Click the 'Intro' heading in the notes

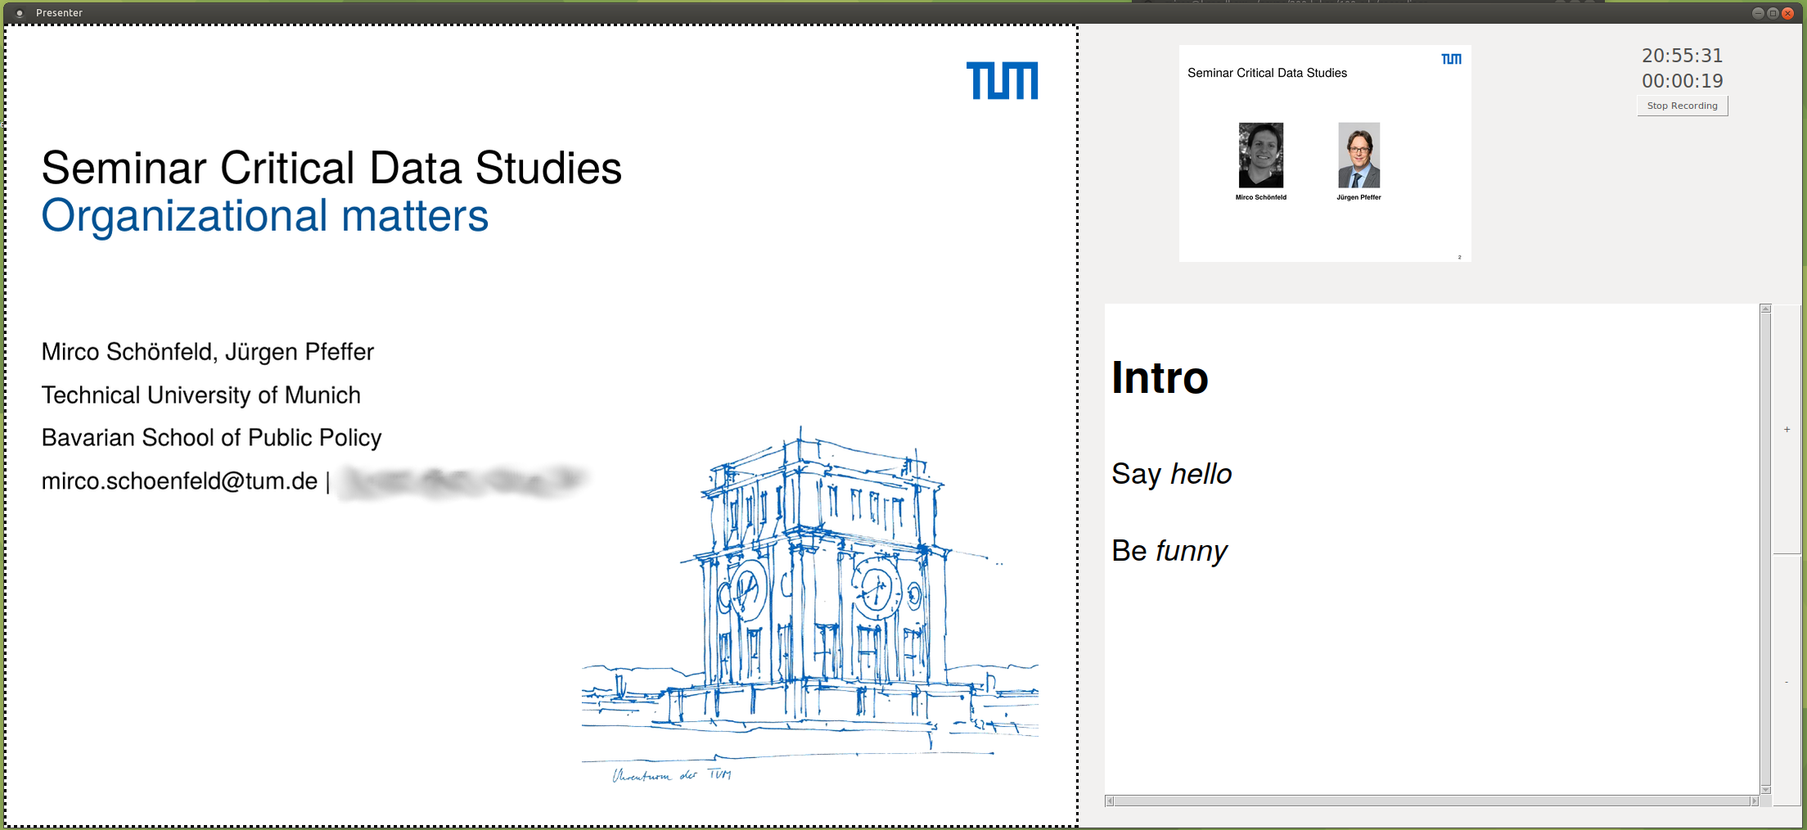pyautogui.click(x=1160, y=377)
